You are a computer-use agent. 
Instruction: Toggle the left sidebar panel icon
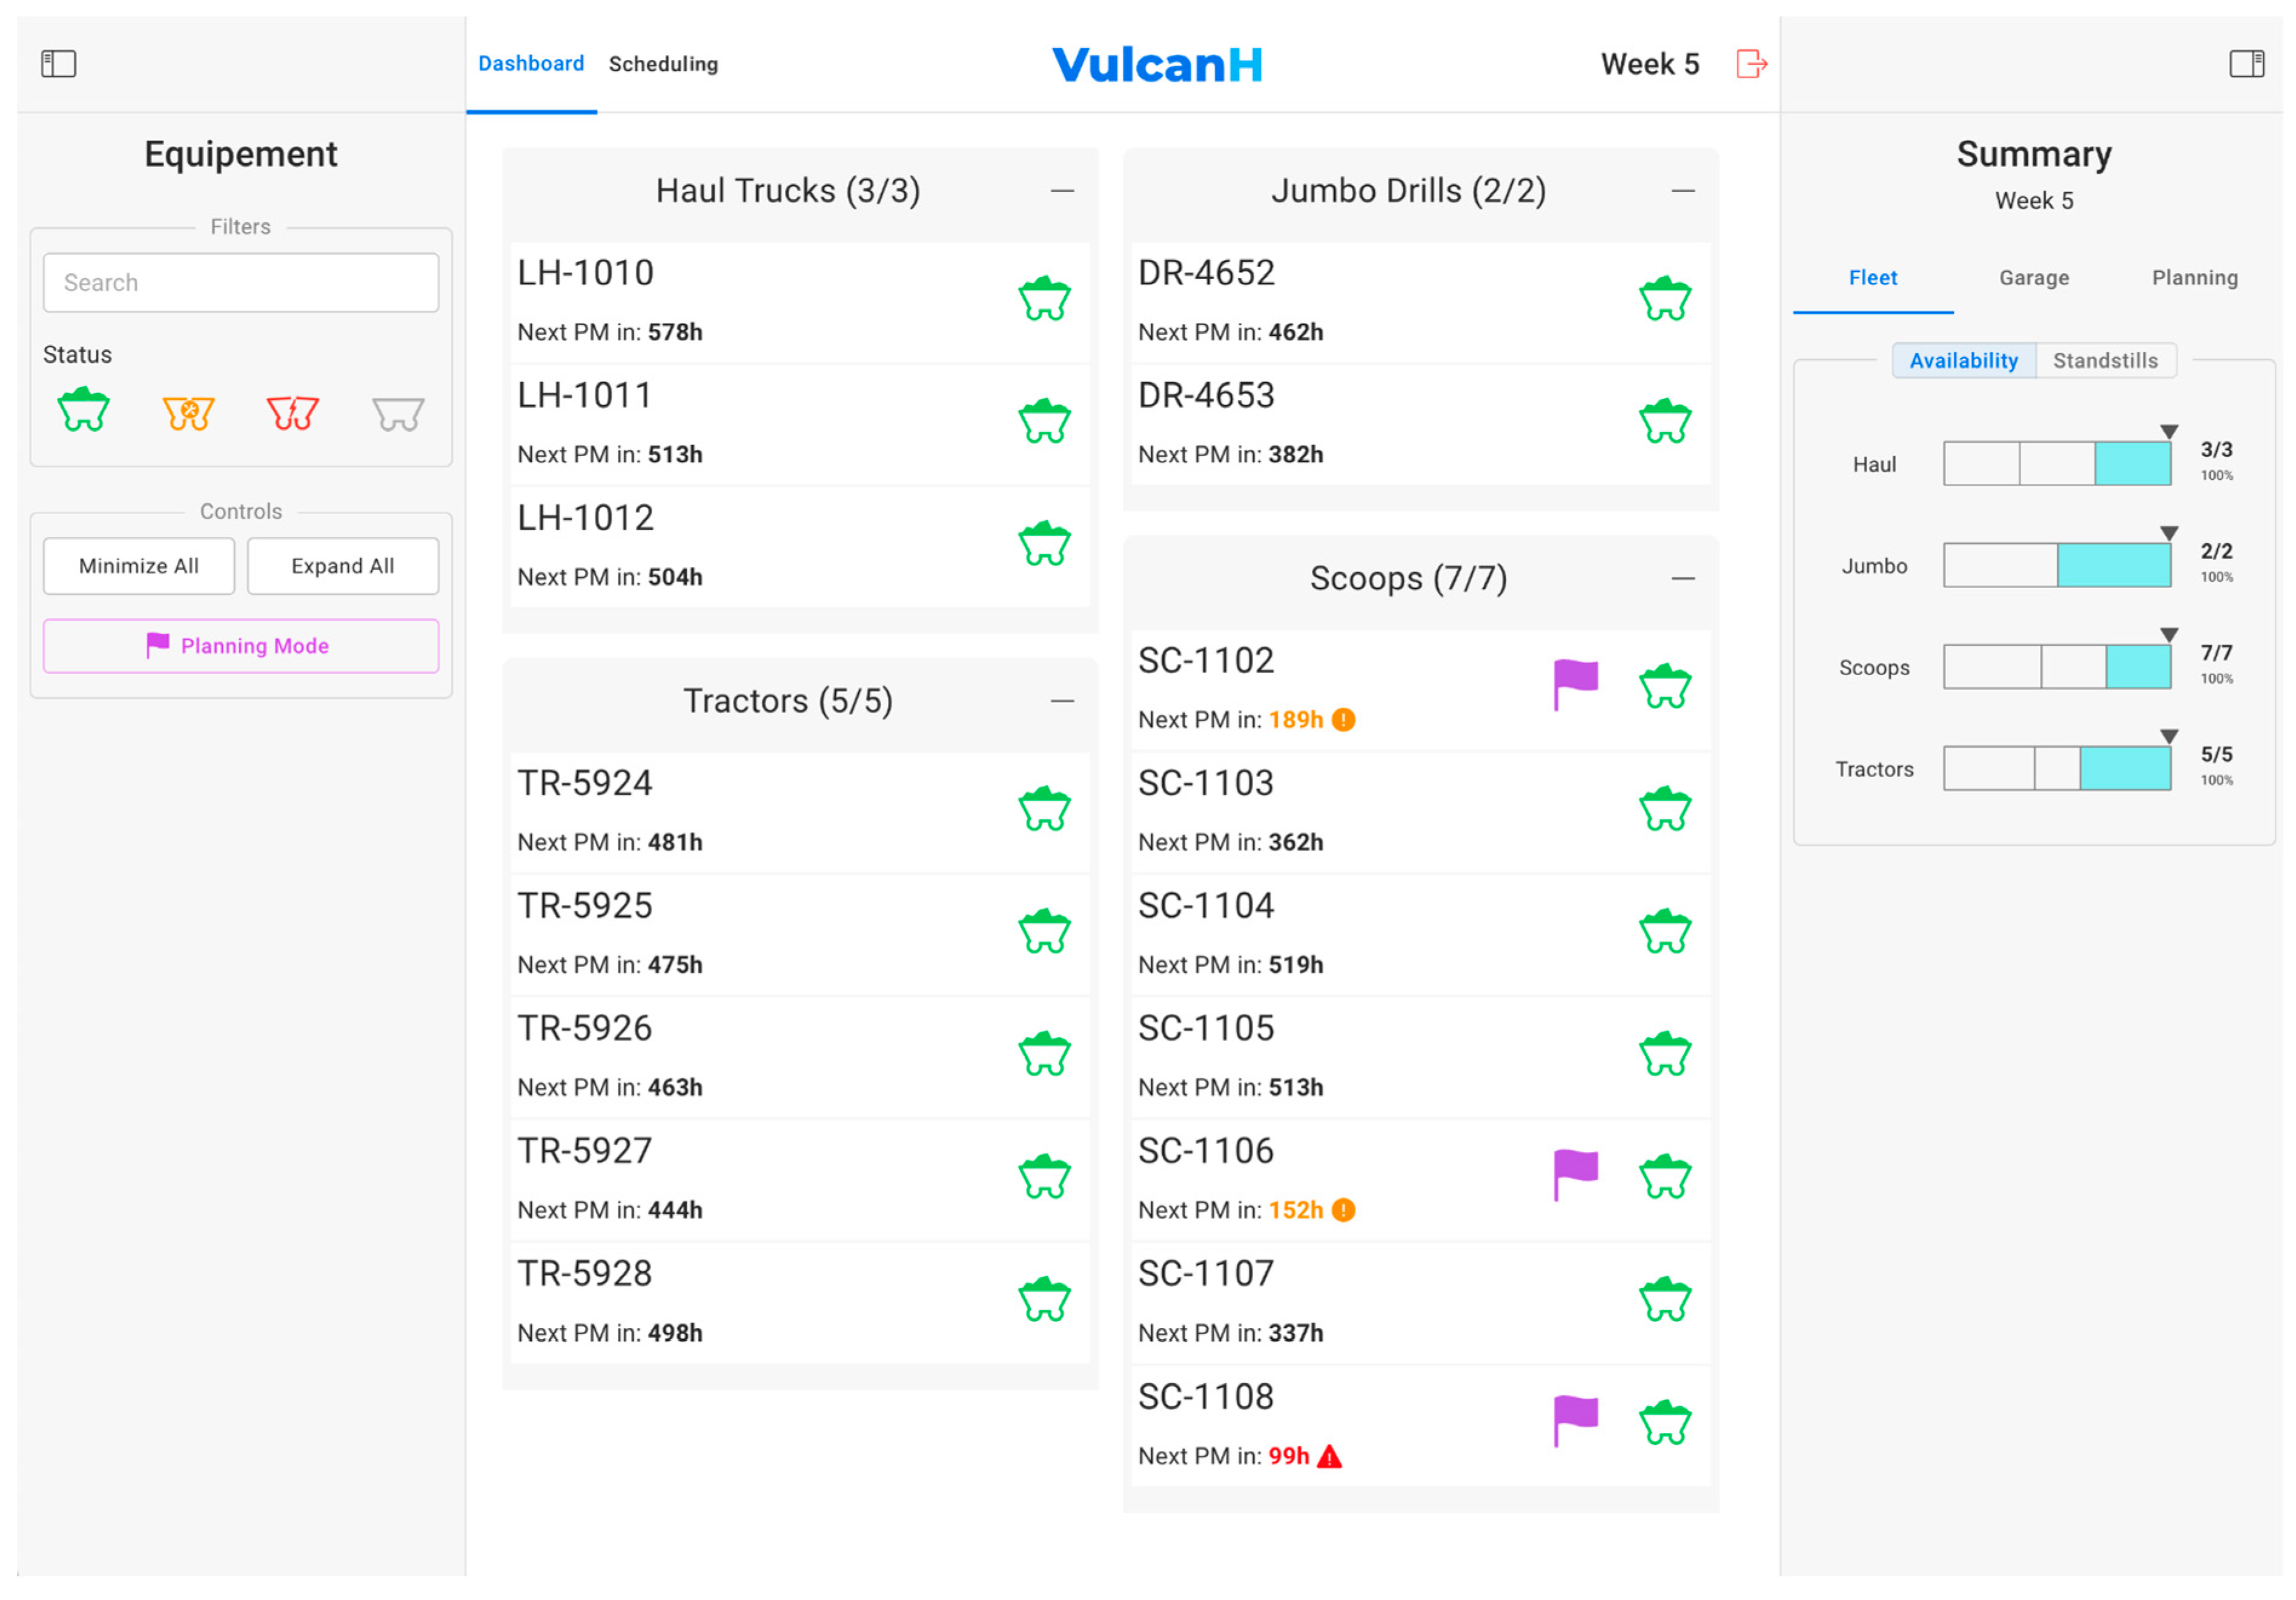click(58, 64)
